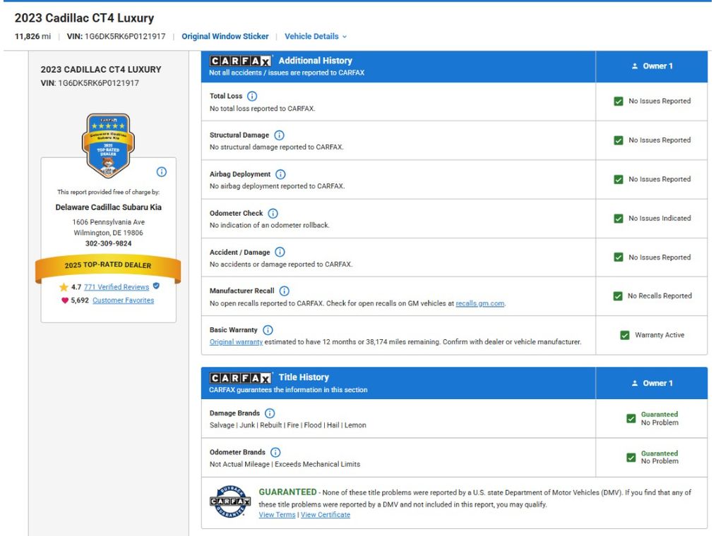
Task: Click the green check for Accident / Damage
Action: (619, 257)
